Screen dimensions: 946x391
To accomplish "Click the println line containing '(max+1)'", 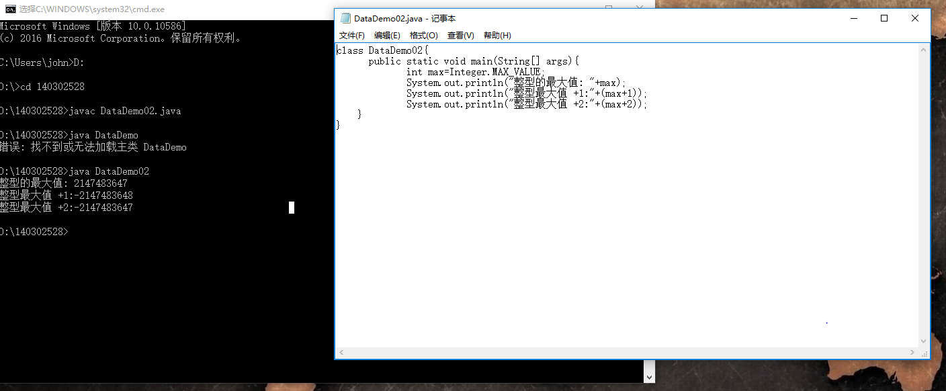I will [526, 93].
